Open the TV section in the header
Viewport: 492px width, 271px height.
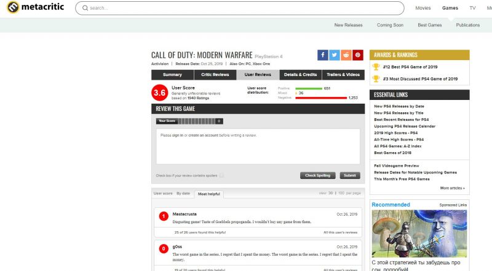point(472,8)
